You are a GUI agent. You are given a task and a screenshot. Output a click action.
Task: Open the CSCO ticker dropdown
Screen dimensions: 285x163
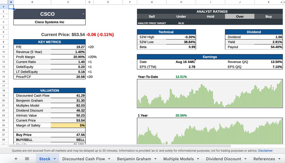pos(83,14)
